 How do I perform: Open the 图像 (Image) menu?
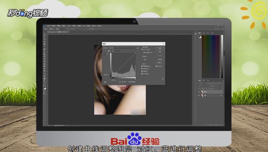pyautogui.click(x=59, y=26)
